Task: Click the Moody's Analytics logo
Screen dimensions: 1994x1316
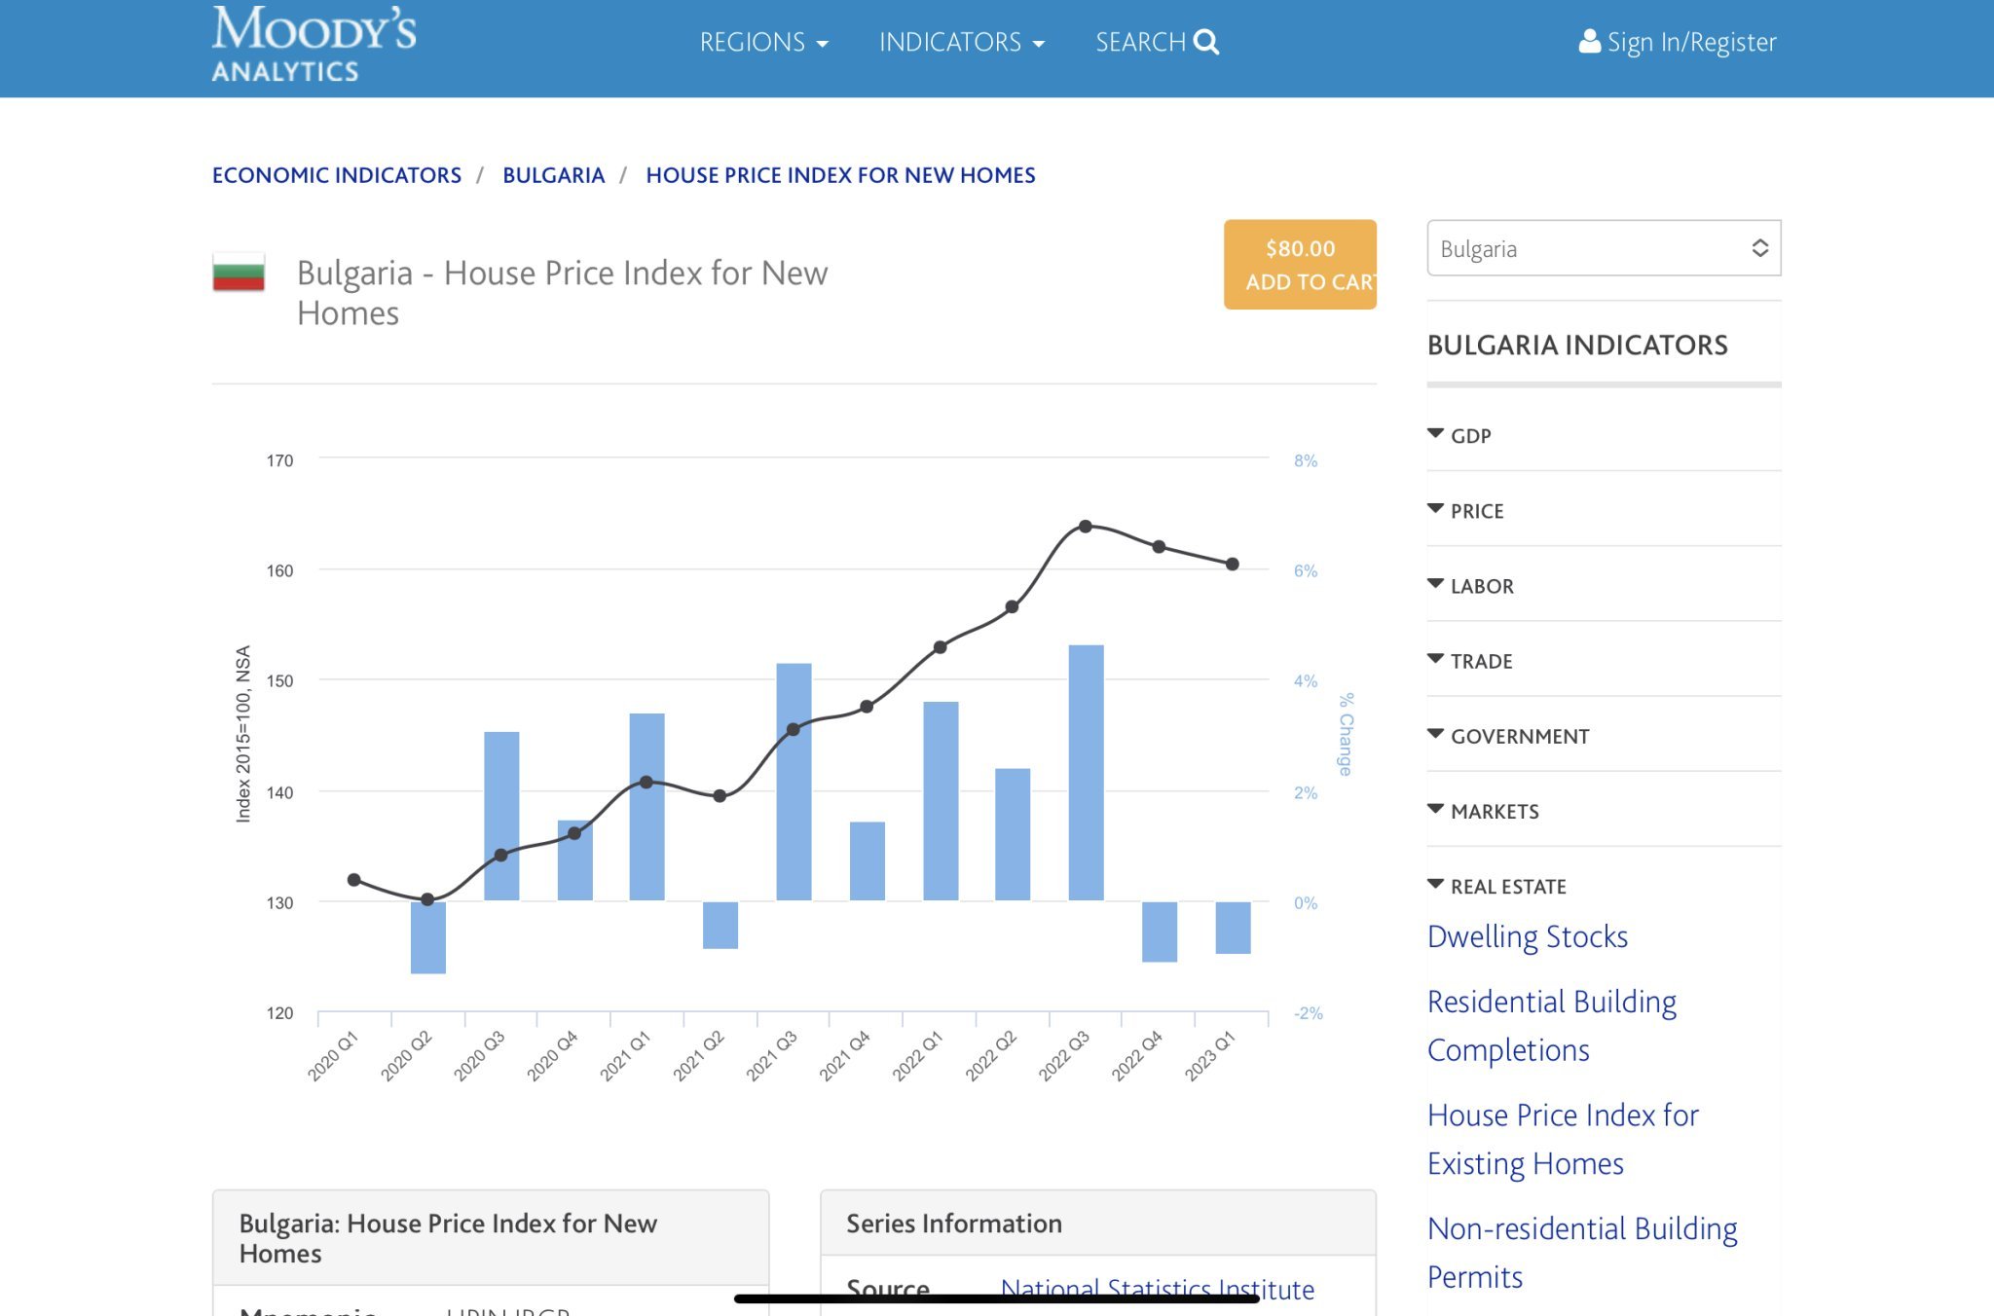Action: (x=314, y=44)
